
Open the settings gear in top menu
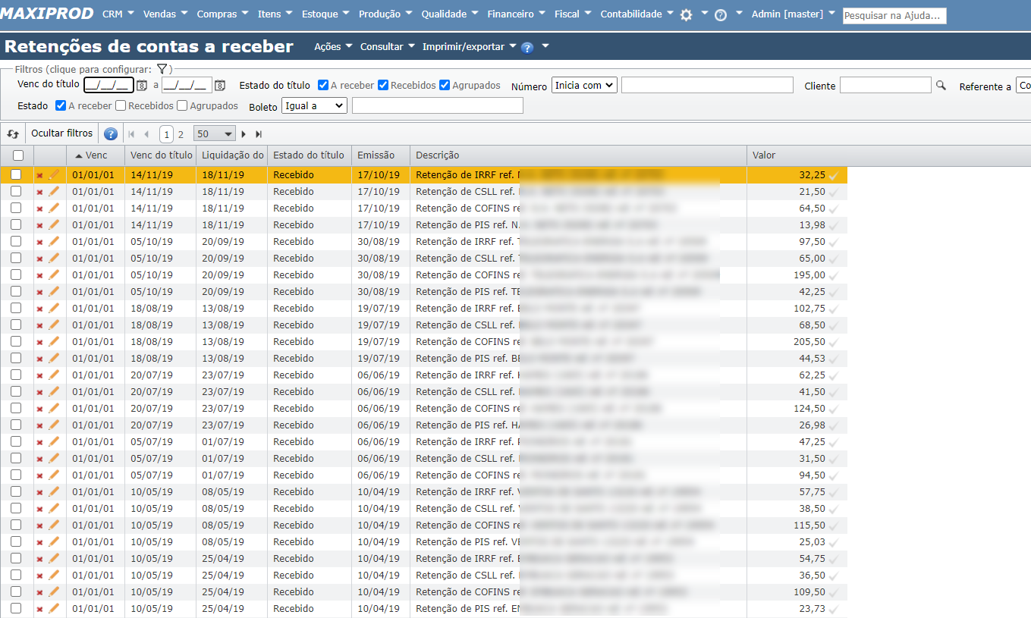pos(686,15)
